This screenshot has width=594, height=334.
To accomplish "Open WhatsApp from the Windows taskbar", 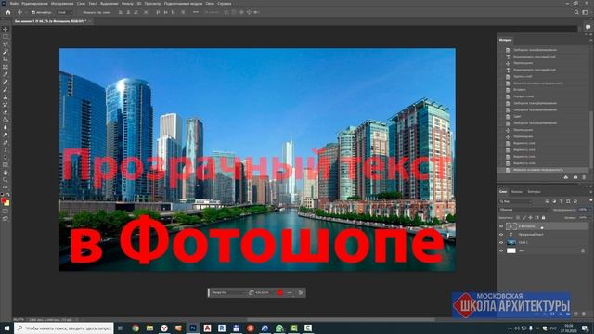I will point(279,328).
